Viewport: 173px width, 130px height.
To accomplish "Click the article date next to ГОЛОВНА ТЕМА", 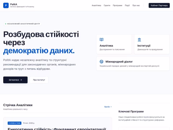I will click(29, 123).
